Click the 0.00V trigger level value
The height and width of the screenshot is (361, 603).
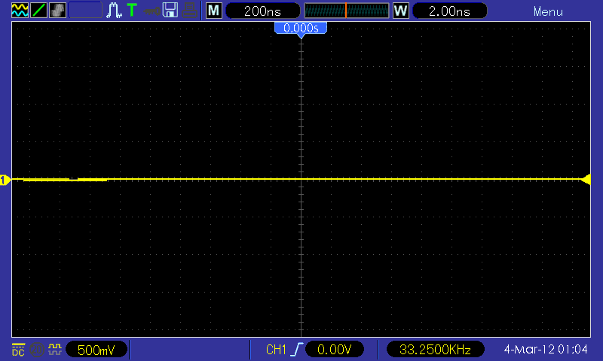[334, 350]
